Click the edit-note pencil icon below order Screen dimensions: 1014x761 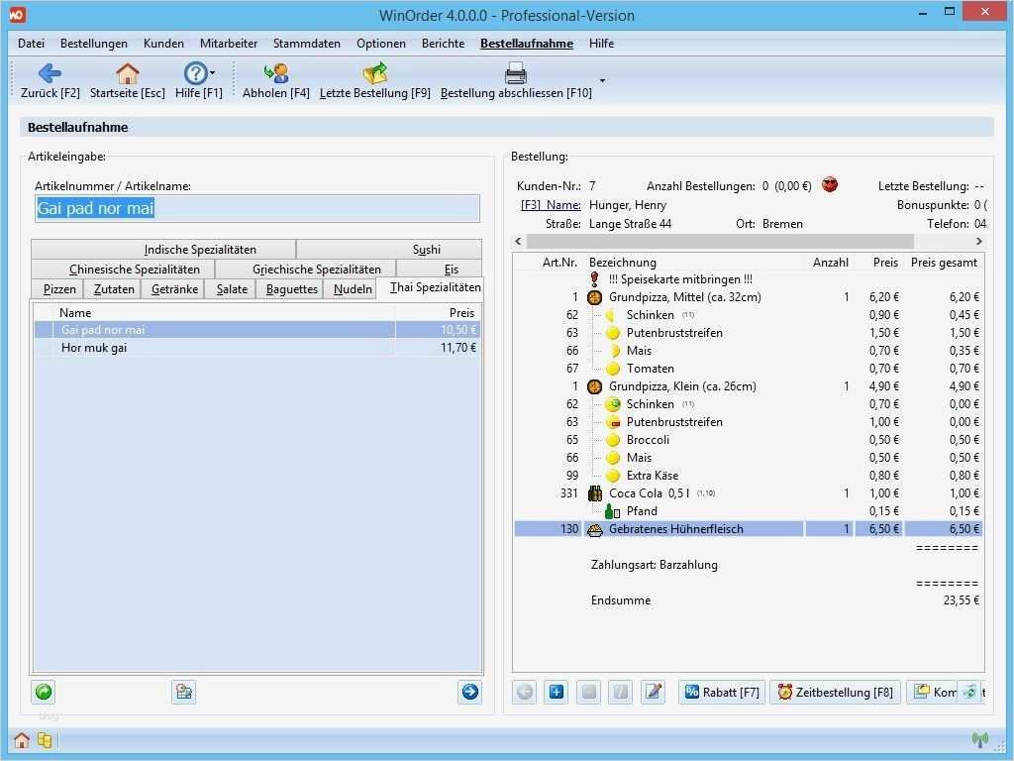[x=654, y=692]
